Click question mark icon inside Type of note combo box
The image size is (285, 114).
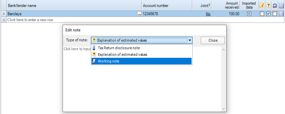[x=94, y=40]
